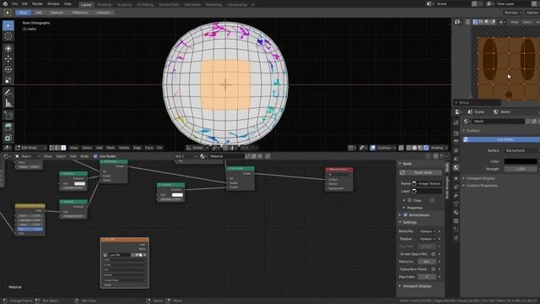Toggle the Annotations checkbox

[405, 214]
